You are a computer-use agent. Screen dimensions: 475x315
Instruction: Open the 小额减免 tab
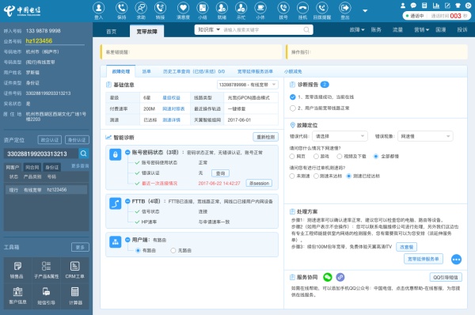tap(293, 71)
